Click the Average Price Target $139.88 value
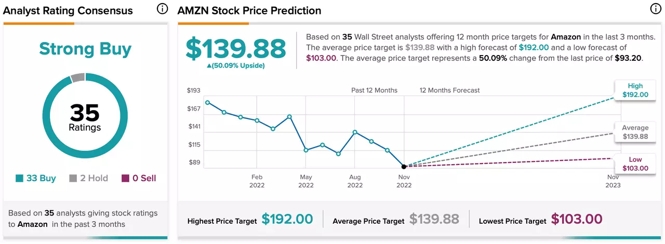The height and width of the screenshot is (244, 665). pyautogui.click(x=434, y=220)
